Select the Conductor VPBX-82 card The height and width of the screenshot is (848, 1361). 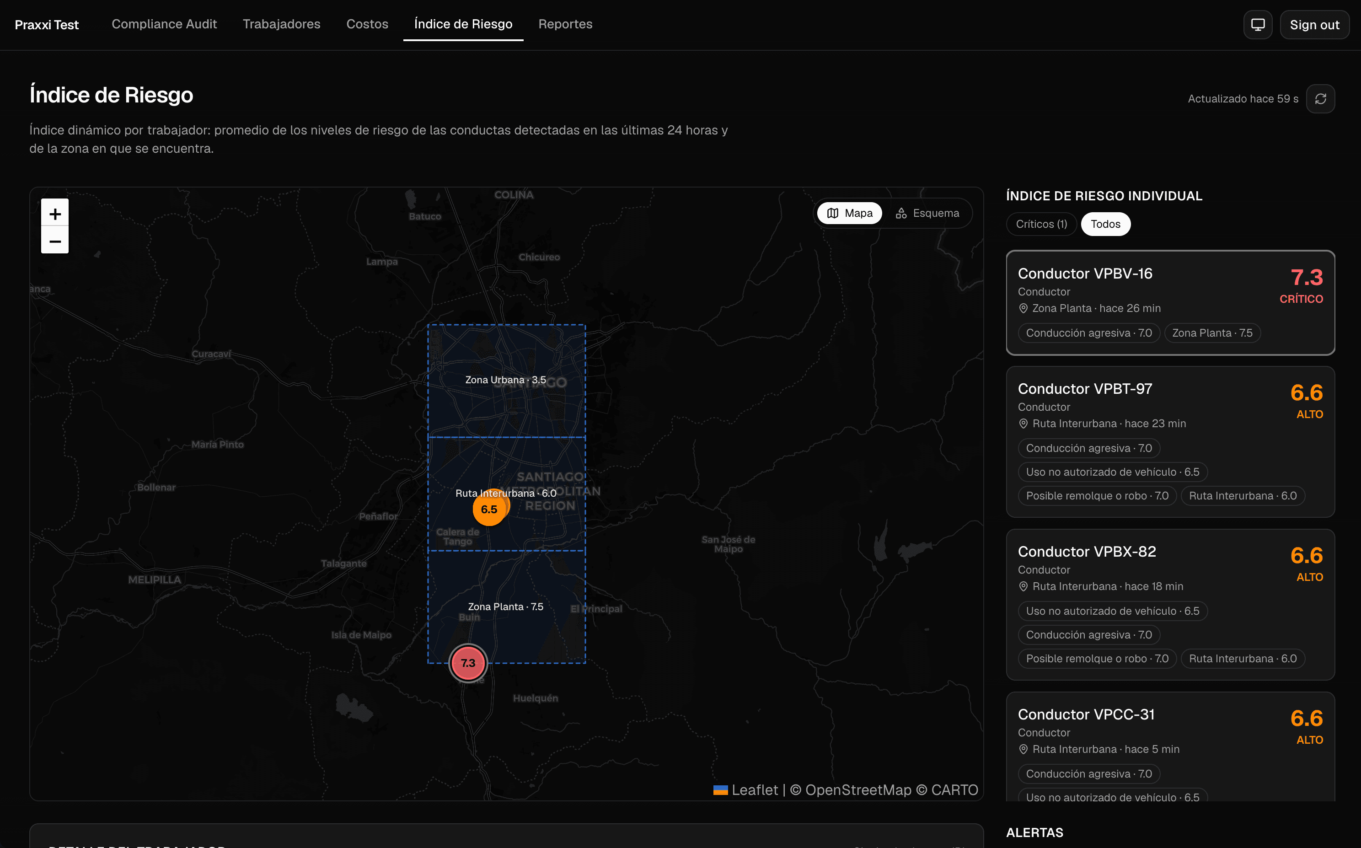click(1170, 605)
